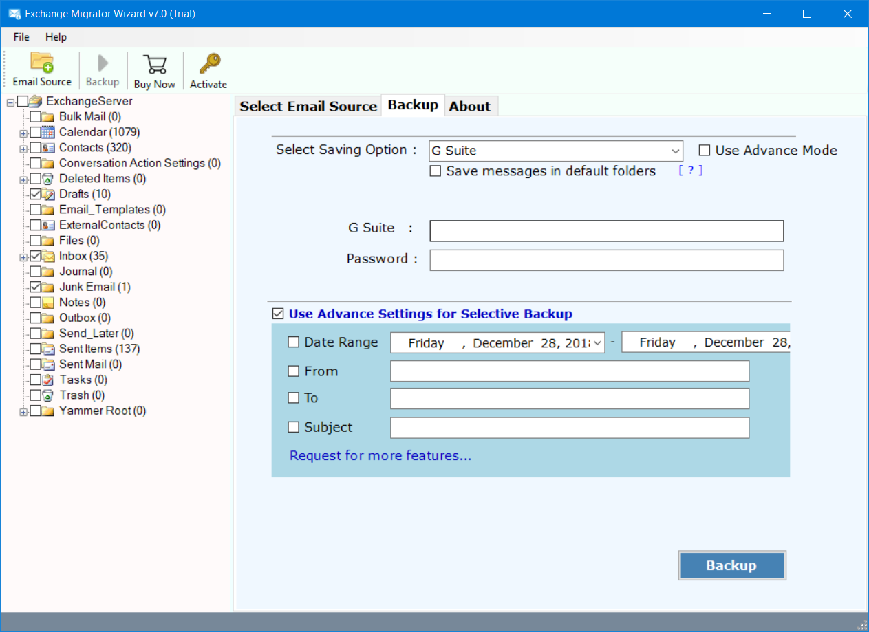Enable the To filter checkbox
This screenshot has height=632, width=869.
tap(294, 397)
